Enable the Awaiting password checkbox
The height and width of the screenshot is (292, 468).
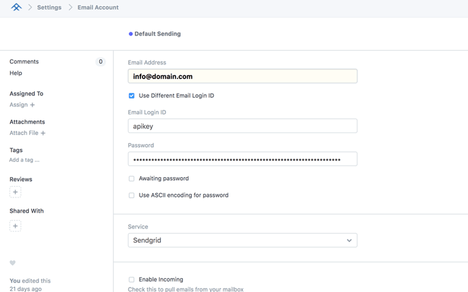click(131, 178)
